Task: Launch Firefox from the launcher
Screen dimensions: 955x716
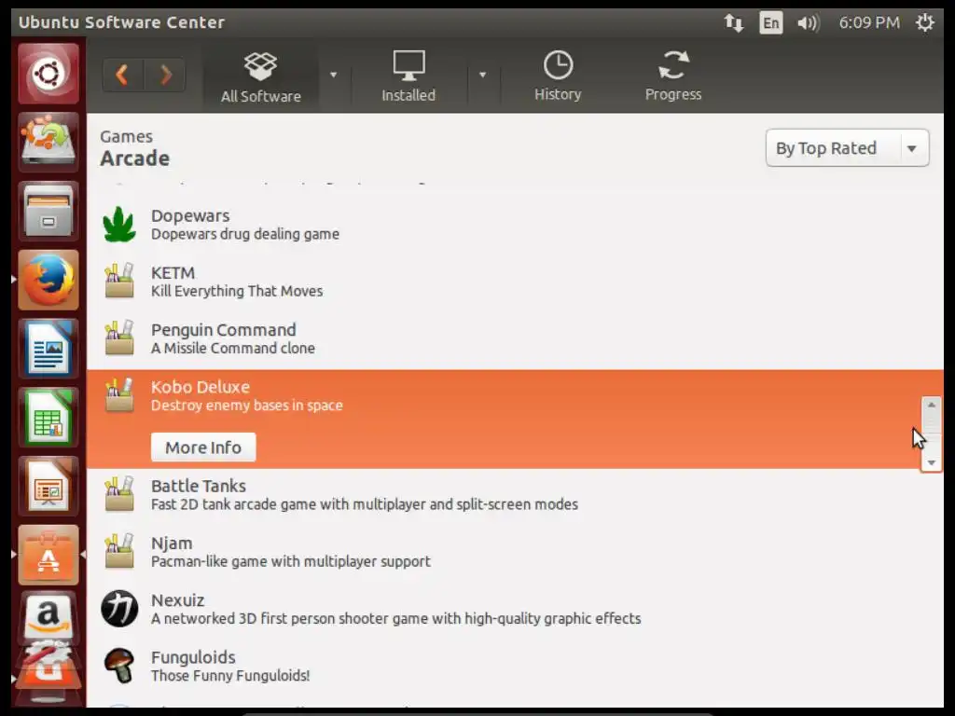Action: click(48, 280)
